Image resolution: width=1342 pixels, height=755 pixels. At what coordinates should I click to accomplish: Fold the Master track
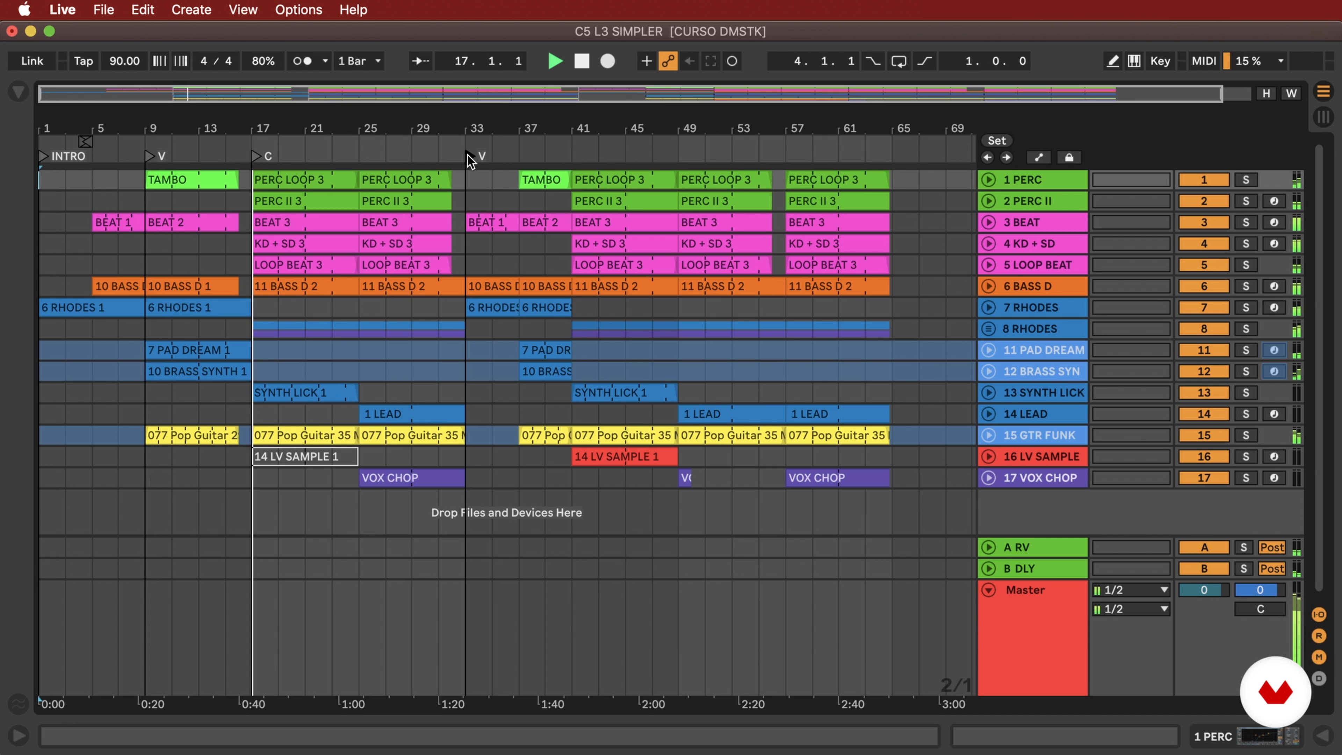tap(988, 590)
